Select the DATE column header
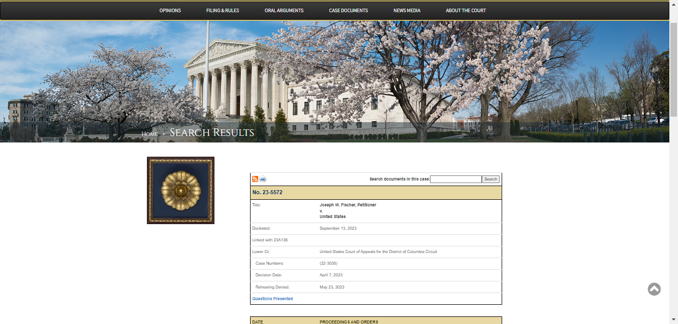The image size is (678, 324). tap(258, 322)
